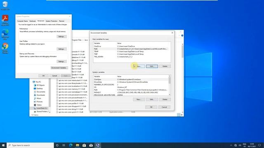The height and width of the screenshot is (148, 264).
Task: Click the taskbar clock and date
Action: (252, 145)
